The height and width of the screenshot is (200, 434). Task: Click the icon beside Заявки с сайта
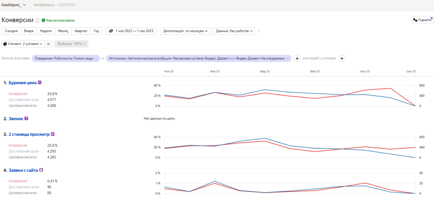(x=41, y=170)
